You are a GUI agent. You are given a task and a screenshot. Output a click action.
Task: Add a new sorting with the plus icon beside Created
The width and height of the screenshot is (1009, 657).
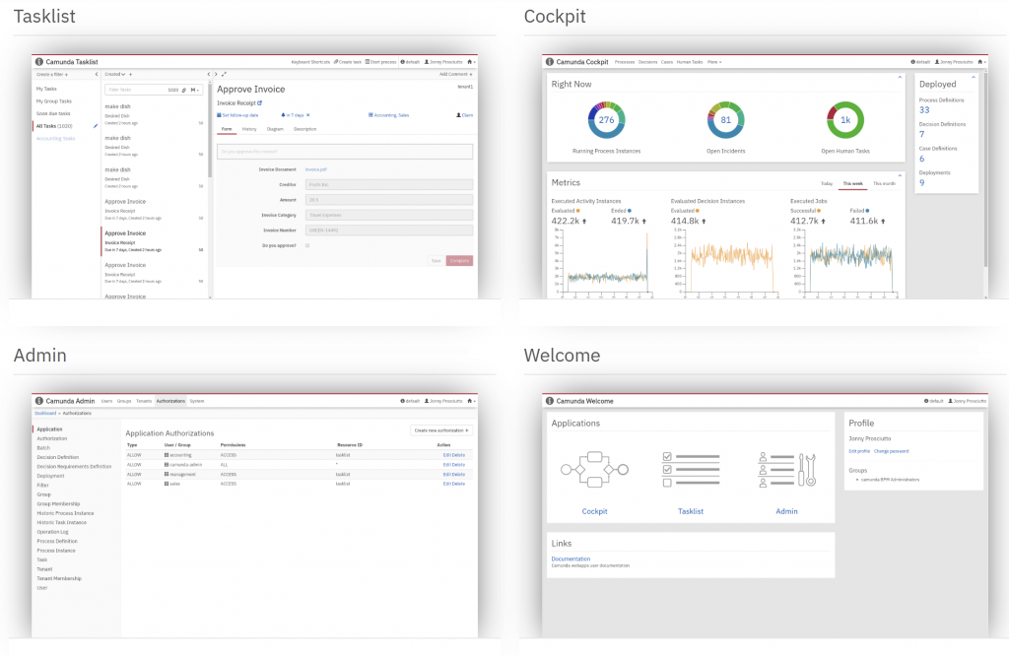click(131, 74)
